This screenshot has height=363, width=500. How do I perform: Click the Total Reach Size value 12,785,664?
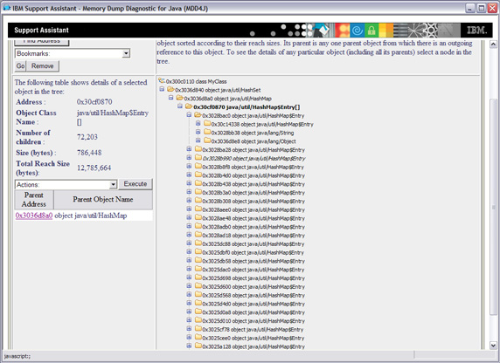[94, 168]
